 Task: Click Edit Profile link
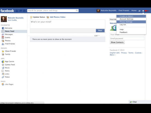[x=12, y=20]
